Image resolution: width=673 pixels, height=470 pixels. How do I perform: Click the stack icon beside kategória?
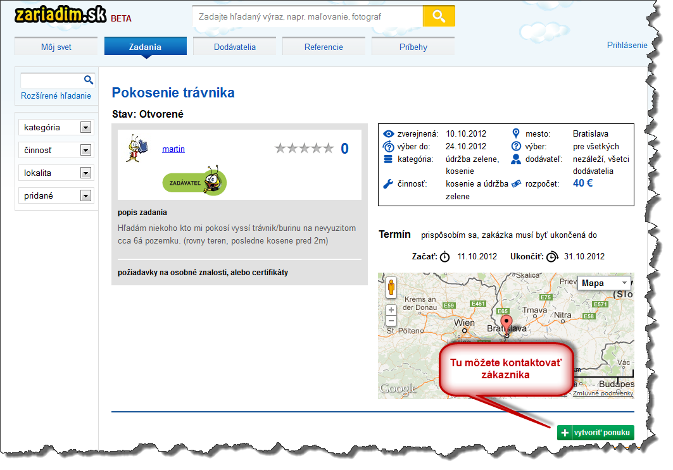tap(388, 159)
